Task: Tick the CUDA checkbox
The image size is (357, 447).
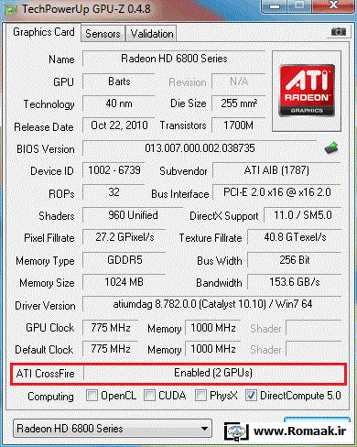Action: click(149, 395)
